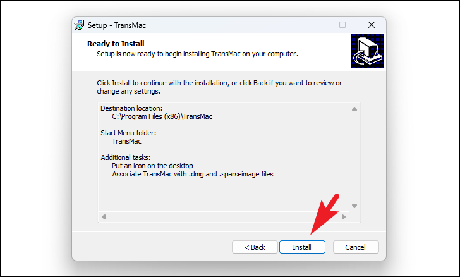Go to previous step with Back button
The height and width of the screenshot is (277, 460).
point(255,247)
